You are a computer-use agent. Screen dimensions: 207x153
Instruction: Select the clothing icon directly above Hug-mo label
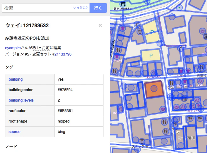coord(181,71)
